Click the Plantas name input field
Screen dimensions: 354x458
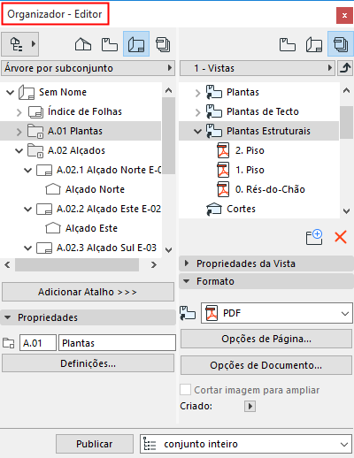point(117,343)
